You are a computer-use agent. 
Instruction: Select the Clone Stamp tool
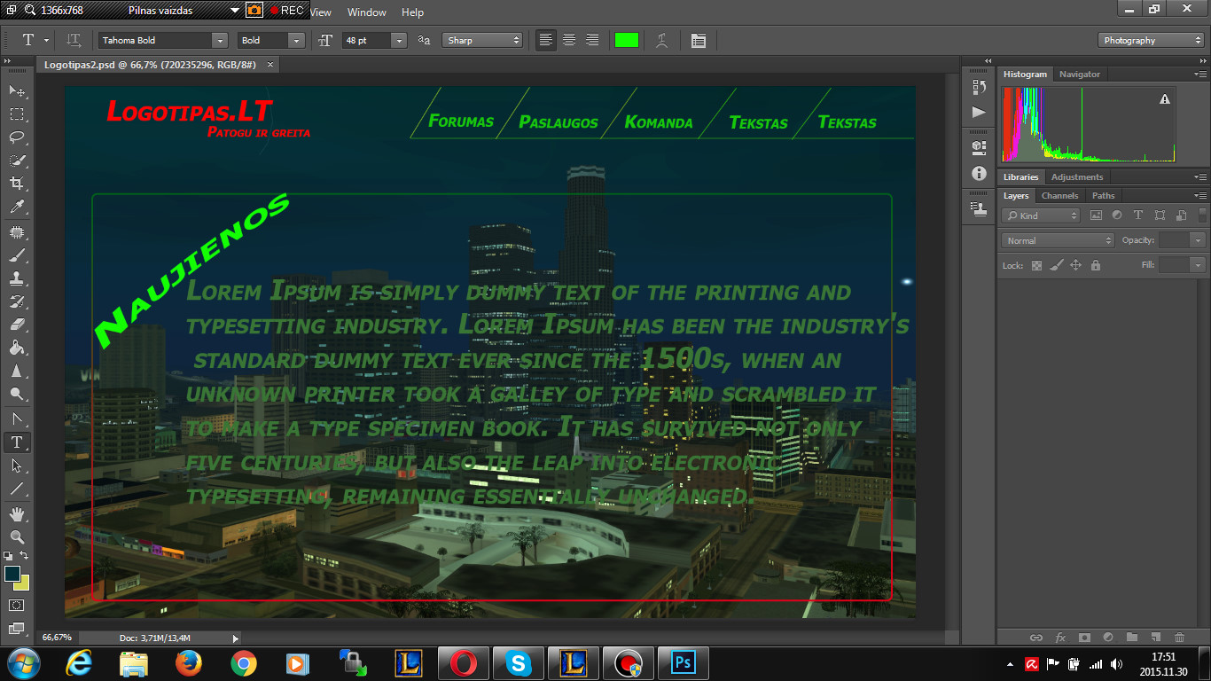pyautogui.click(x=17, y=278)
